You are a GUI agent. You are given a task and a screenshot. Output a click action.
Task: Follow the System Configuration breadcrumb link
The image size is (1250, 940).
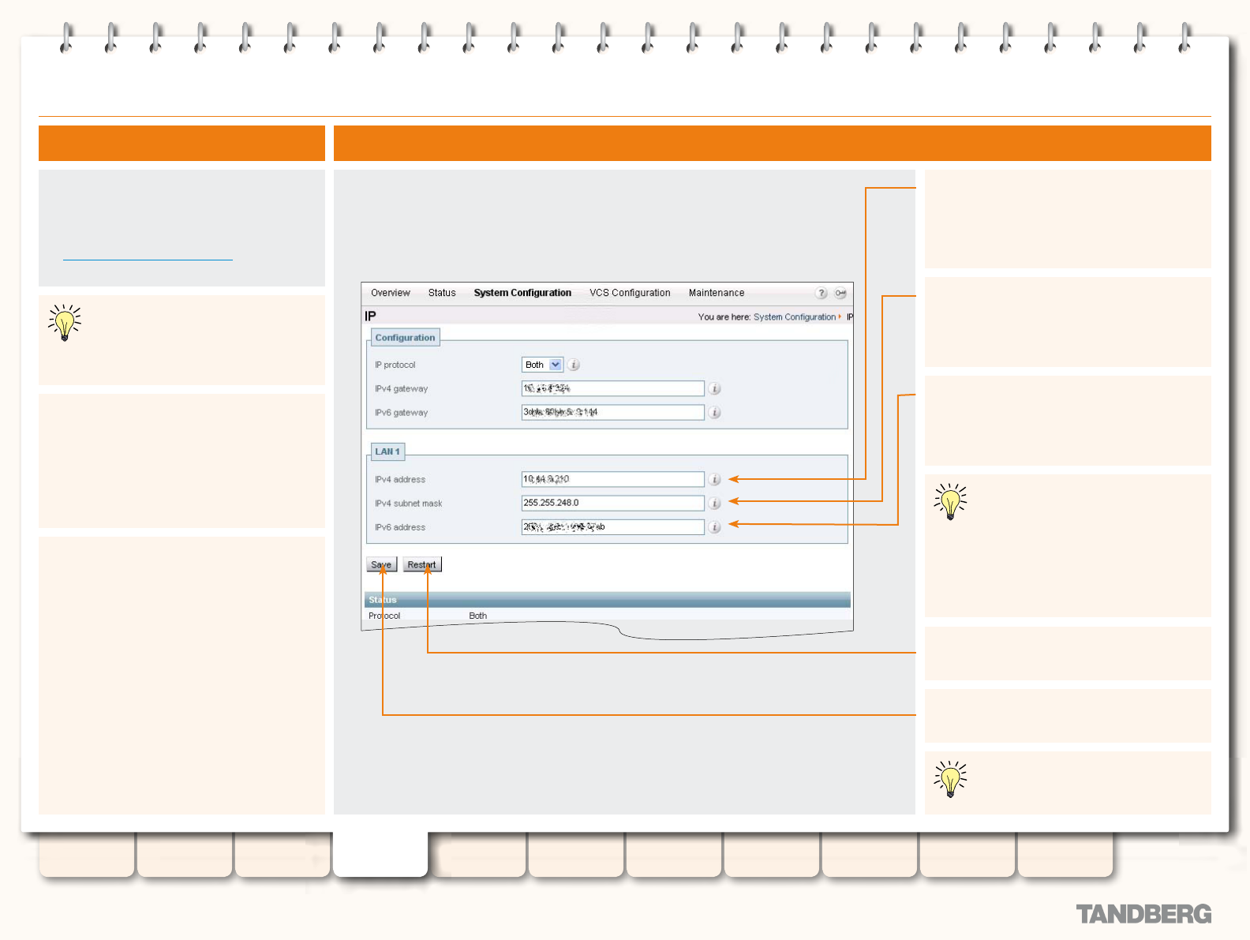(795, 317)
